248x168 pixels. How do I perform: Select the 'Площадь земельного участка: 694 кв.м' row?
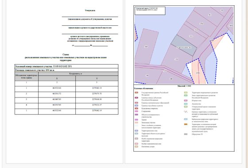tap(66, 70)
